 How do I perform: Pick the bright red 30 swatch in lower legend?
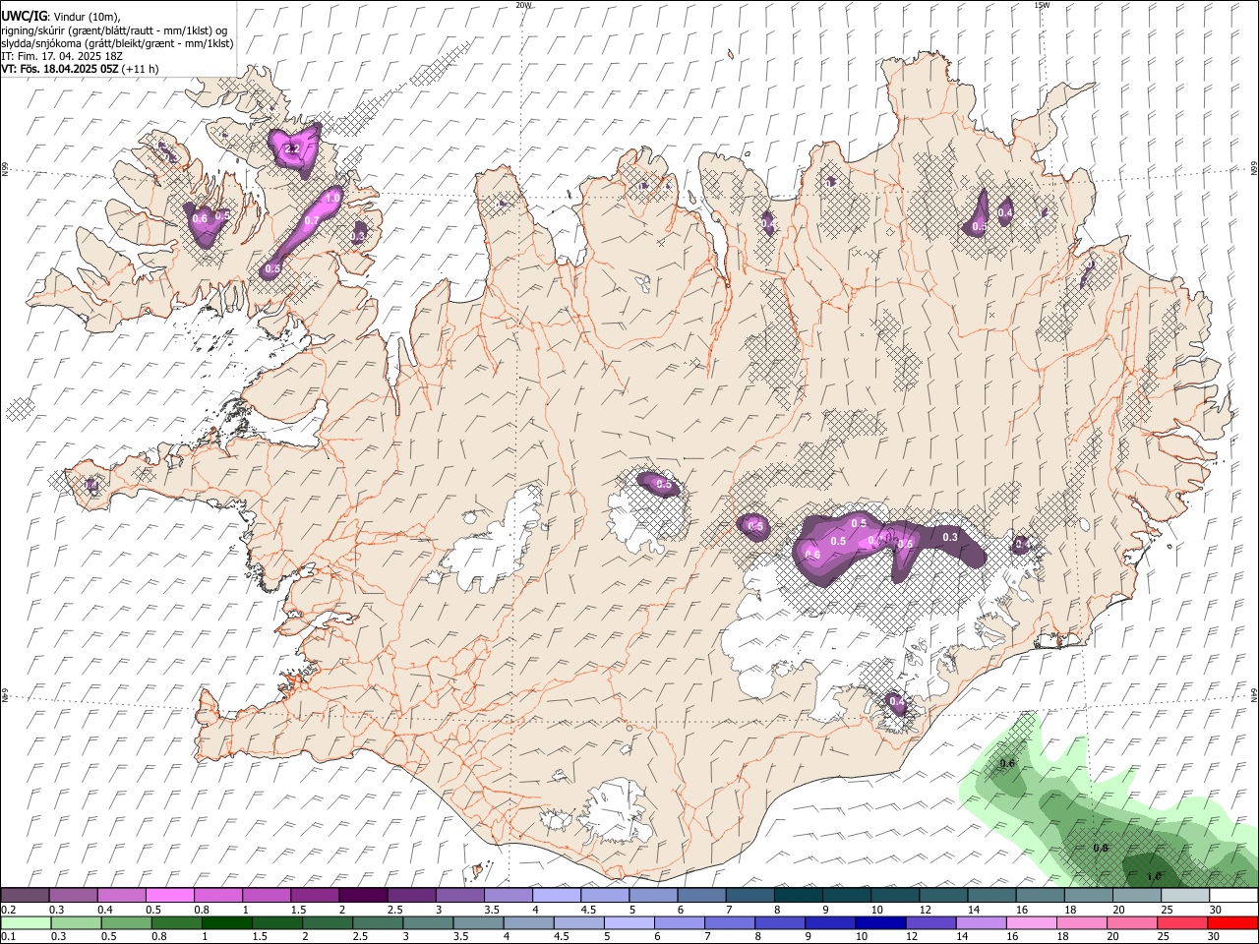pos(1232,923)
